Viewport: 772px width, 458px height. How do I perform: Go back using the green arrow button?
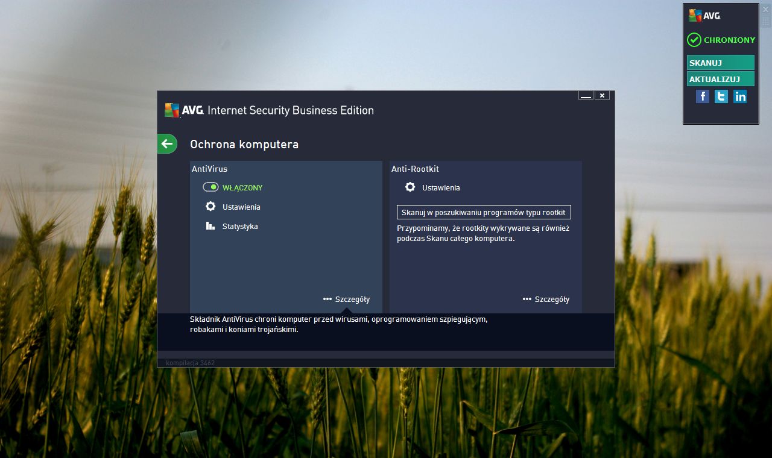click(x=167, y=143)
